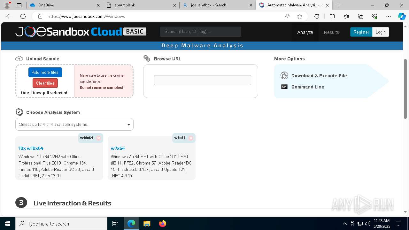
Task: Expand the analysis system selection dropdown
Action: (74, 124)
